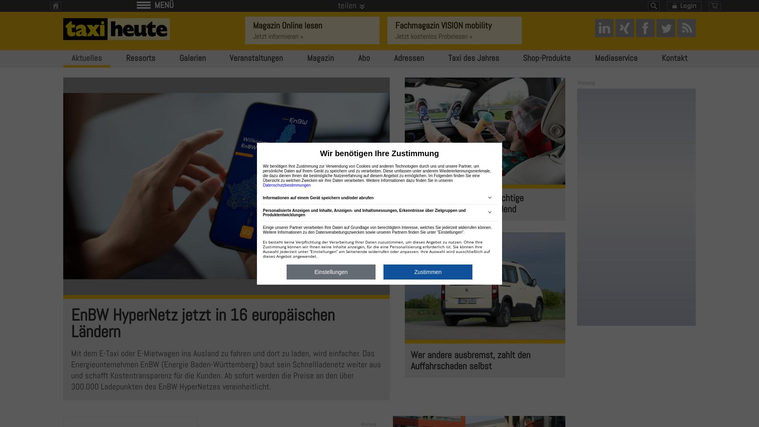759x427 pixels.
Task: Expand 'Informationen auf einem Gerät speichern' section
Action: click(x=379, y=198)
